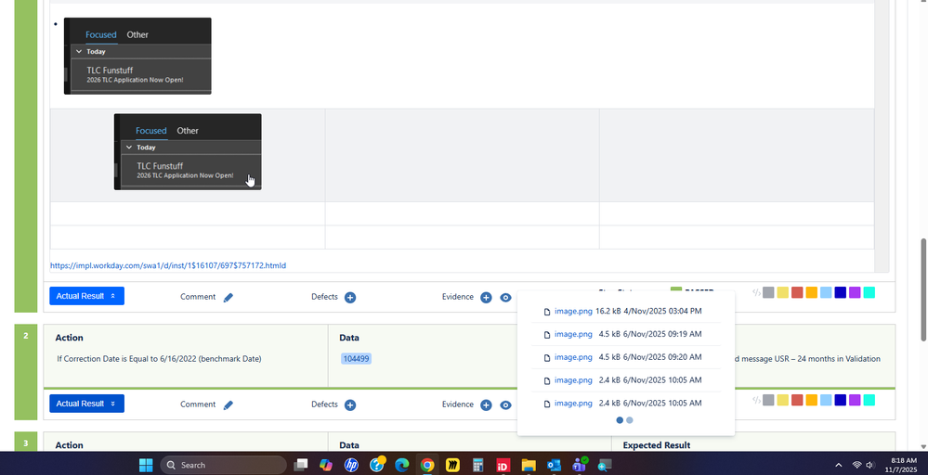Edit the Comment pencil under the Workday link
The height and width of the screenshot is (475, 928).
(228, 298)
